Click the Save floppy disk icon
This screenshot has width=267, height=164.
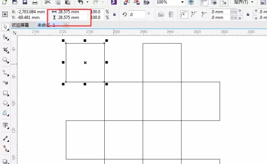[25, 2]
